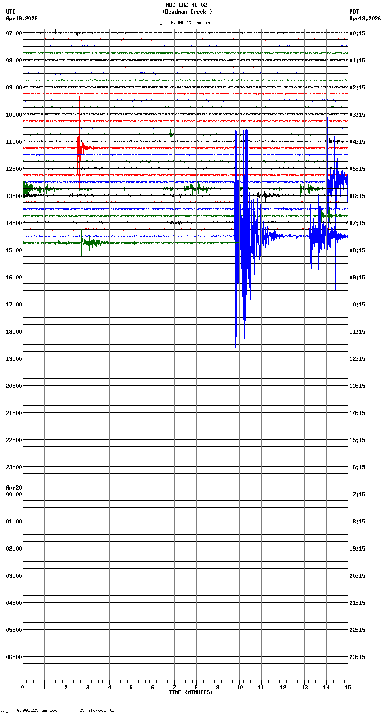Click the "14:15" PDT time label
Viewport: 384px width, 716px height.
click(357, 413)
